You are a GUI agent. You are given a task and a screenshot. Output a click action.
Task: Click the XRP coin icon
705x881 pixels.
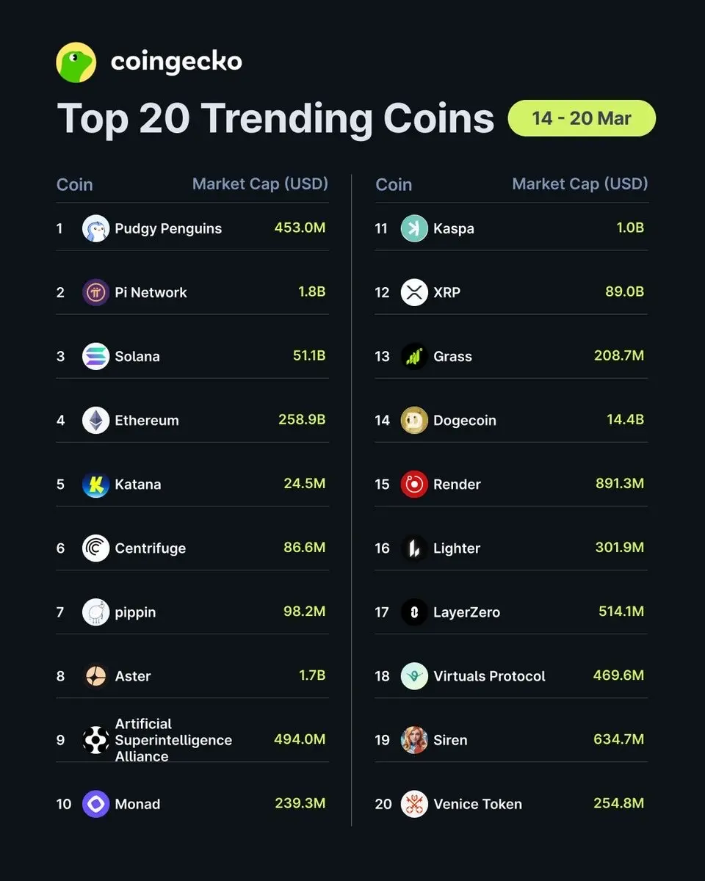pos(414,292)
